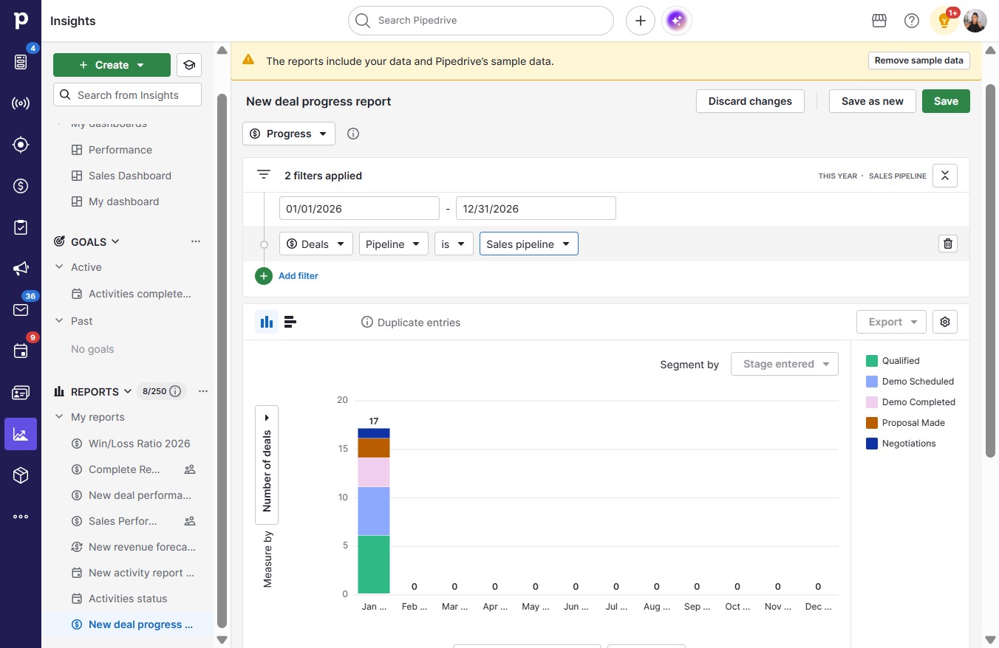The height and width of the screenshot is (648, 999).
Task: Open the Help question mark icon
Action: click(x=912, y=21)
